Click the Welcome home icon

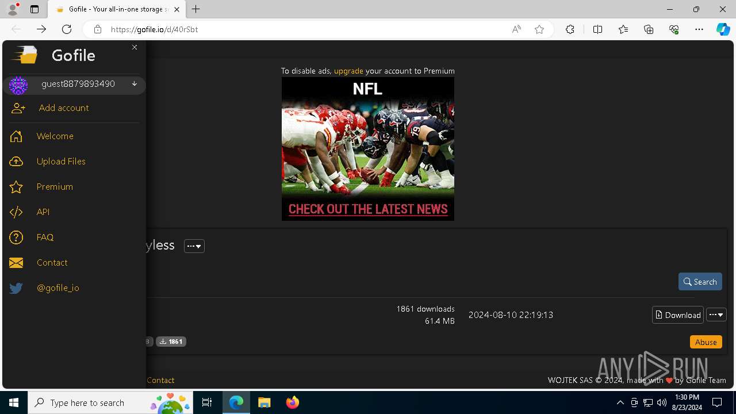[16, 136]
